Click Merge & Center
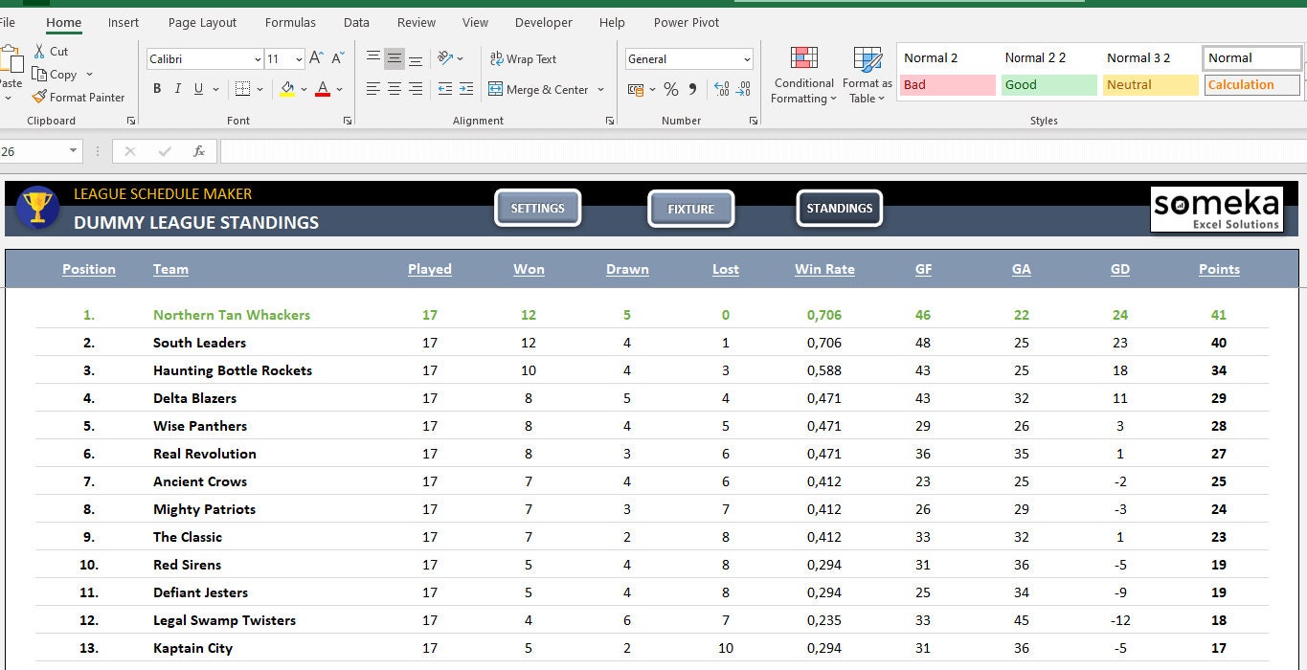 [538, 89]
